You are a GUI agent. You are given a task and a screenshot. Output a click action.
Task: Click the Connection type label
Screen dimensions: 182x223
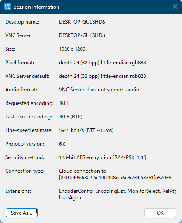(25, 171)
